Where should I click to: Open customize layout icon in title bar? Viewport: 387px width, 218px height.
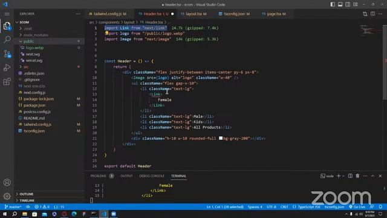click(356, 4)
